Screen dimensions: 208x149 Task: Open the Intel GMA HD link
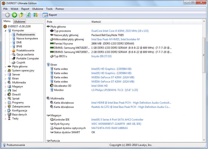click(100, 86)
